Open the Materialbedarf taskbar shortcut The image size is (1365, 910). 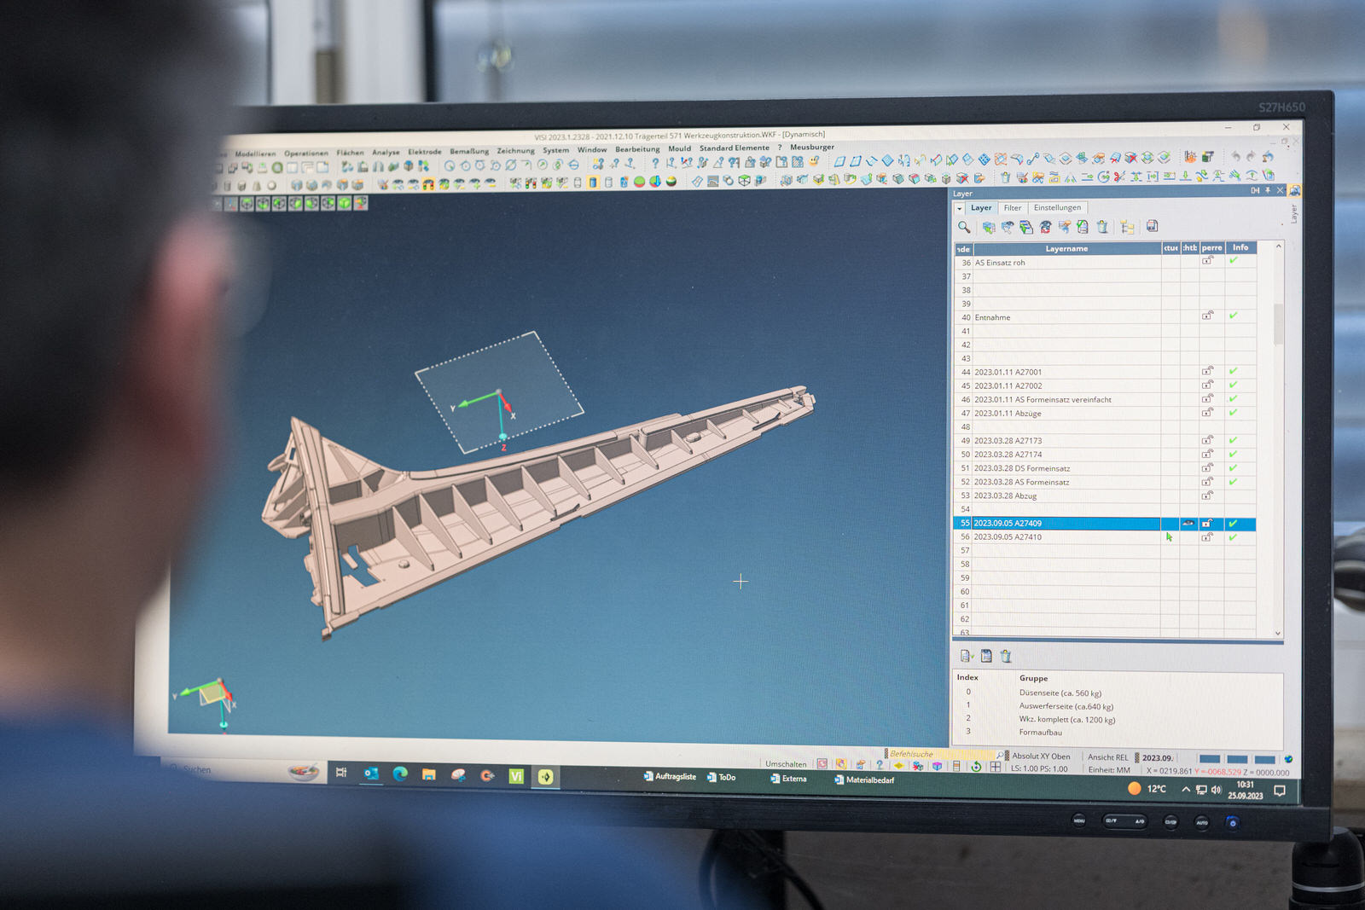(864, 780)
